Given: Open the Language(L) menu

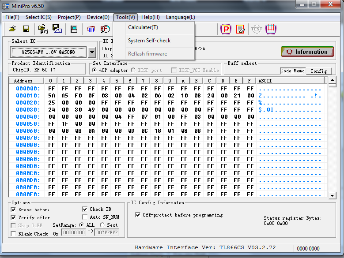Looking at the screenshot, I should pos(180,17).
